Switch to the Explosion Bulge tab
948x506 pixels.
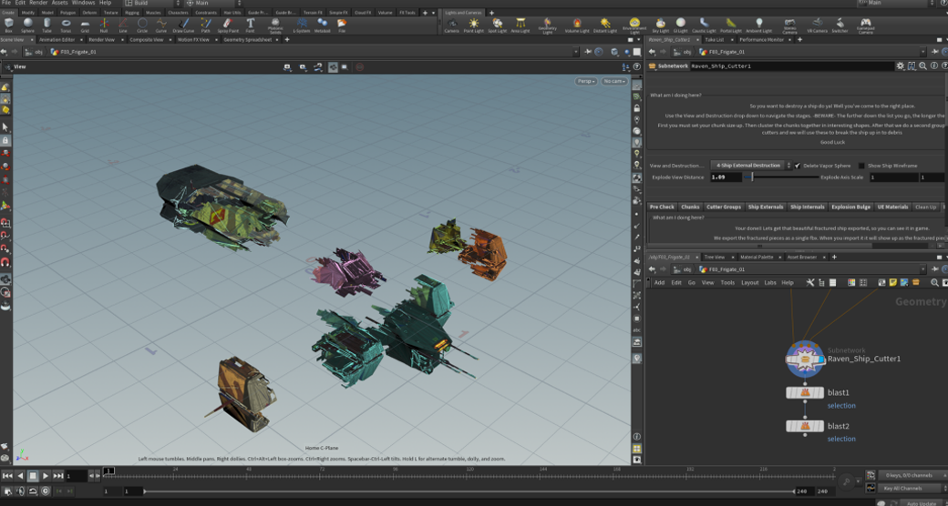click(850, 207)
